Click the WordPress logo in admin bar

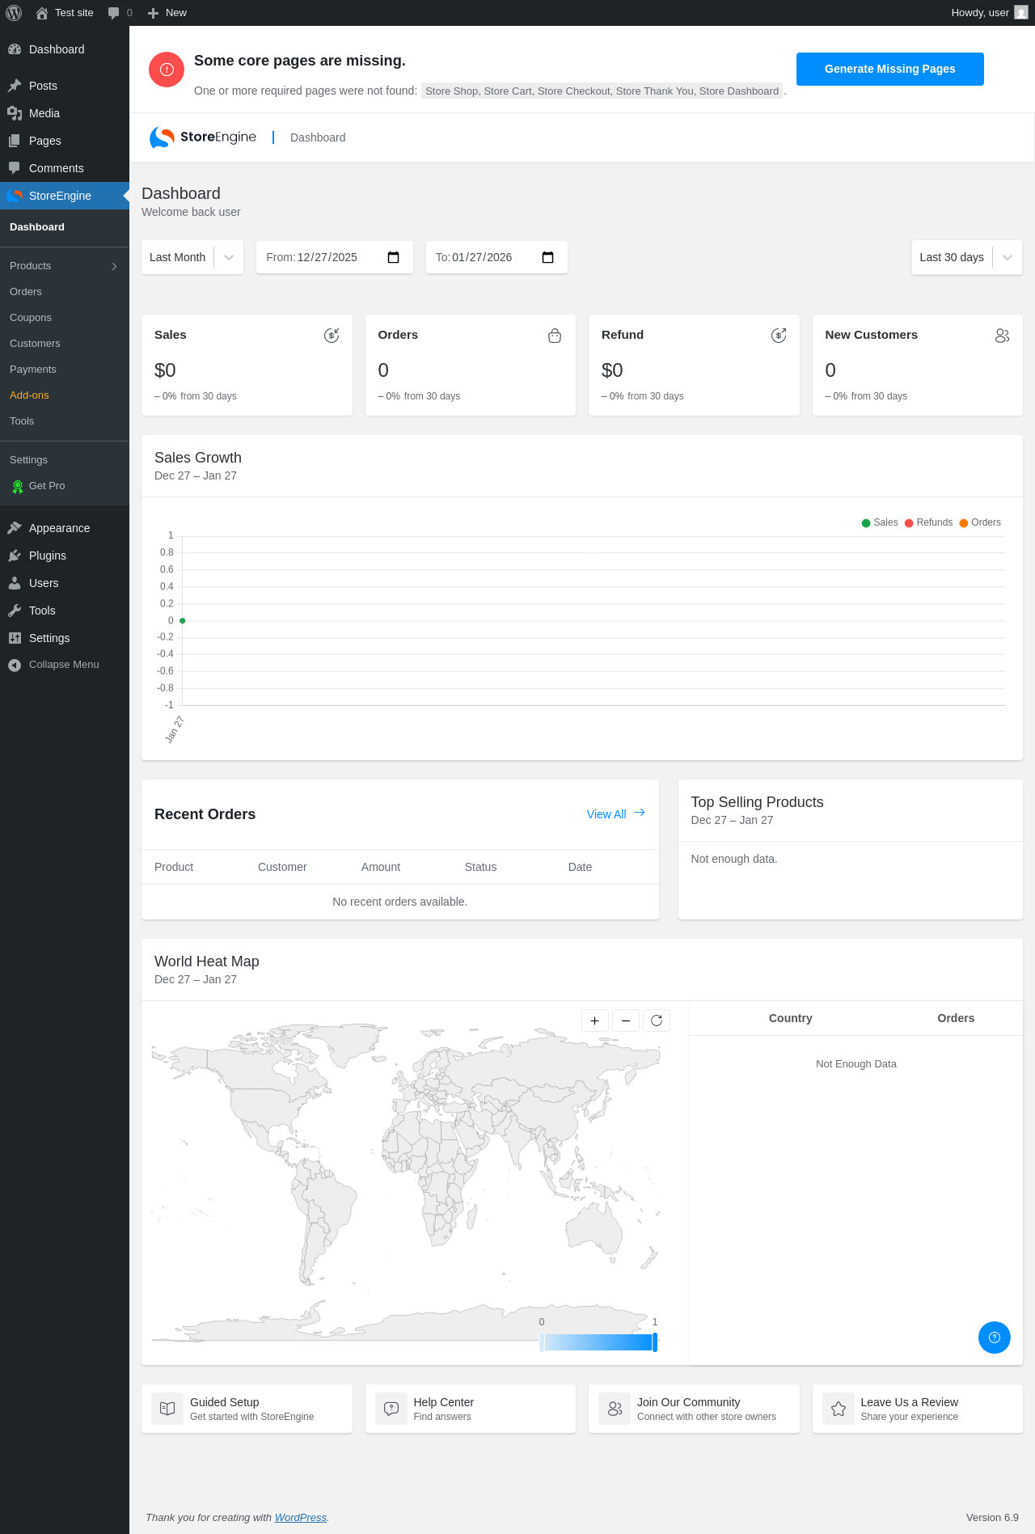(14, 13)
